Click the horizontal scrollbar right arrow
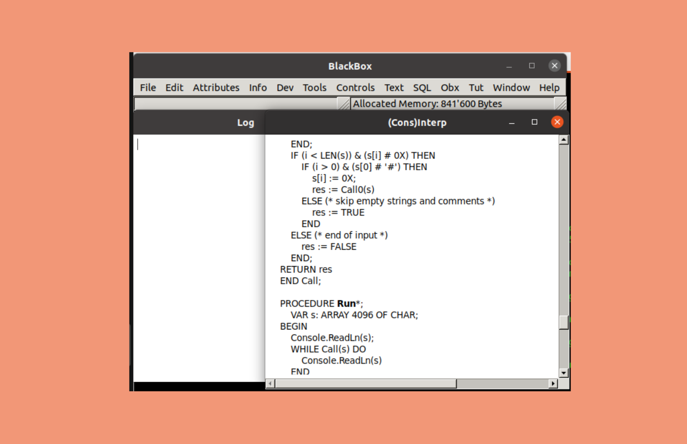Image resolution: width=687 pixels, height=444 pixels. [553, 384]
